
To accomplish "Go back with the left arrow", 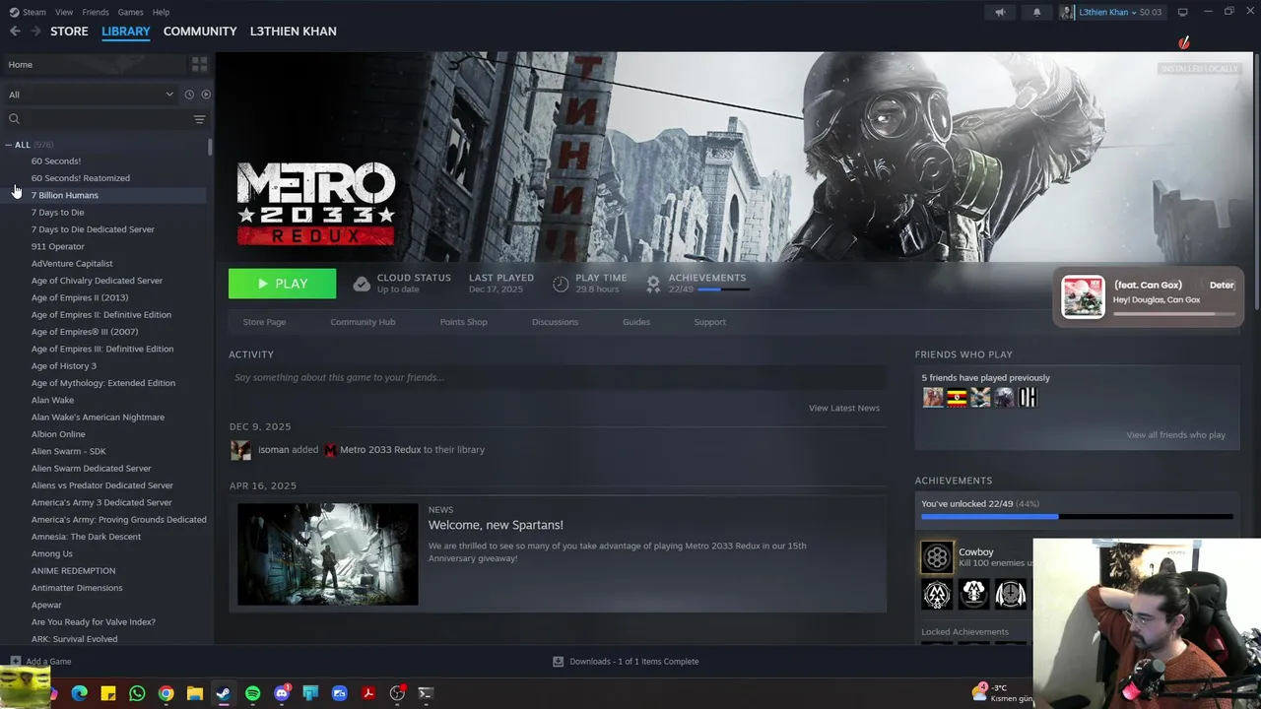I will coord(15,32).
